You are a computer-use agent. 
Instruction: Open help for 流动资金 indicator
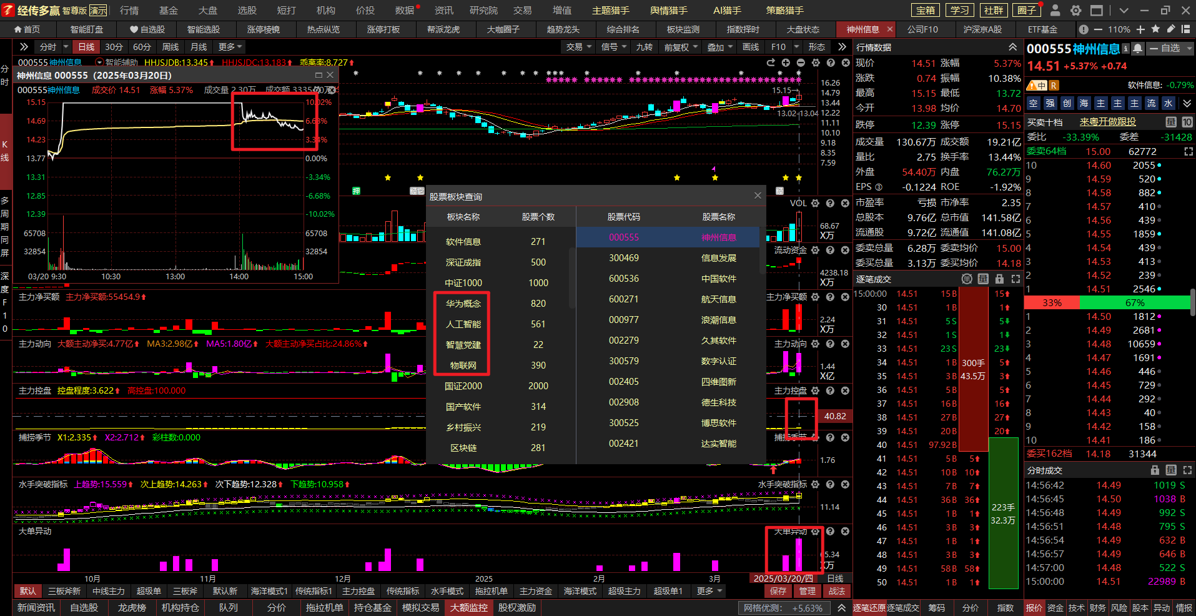click(x=830, y=250)
